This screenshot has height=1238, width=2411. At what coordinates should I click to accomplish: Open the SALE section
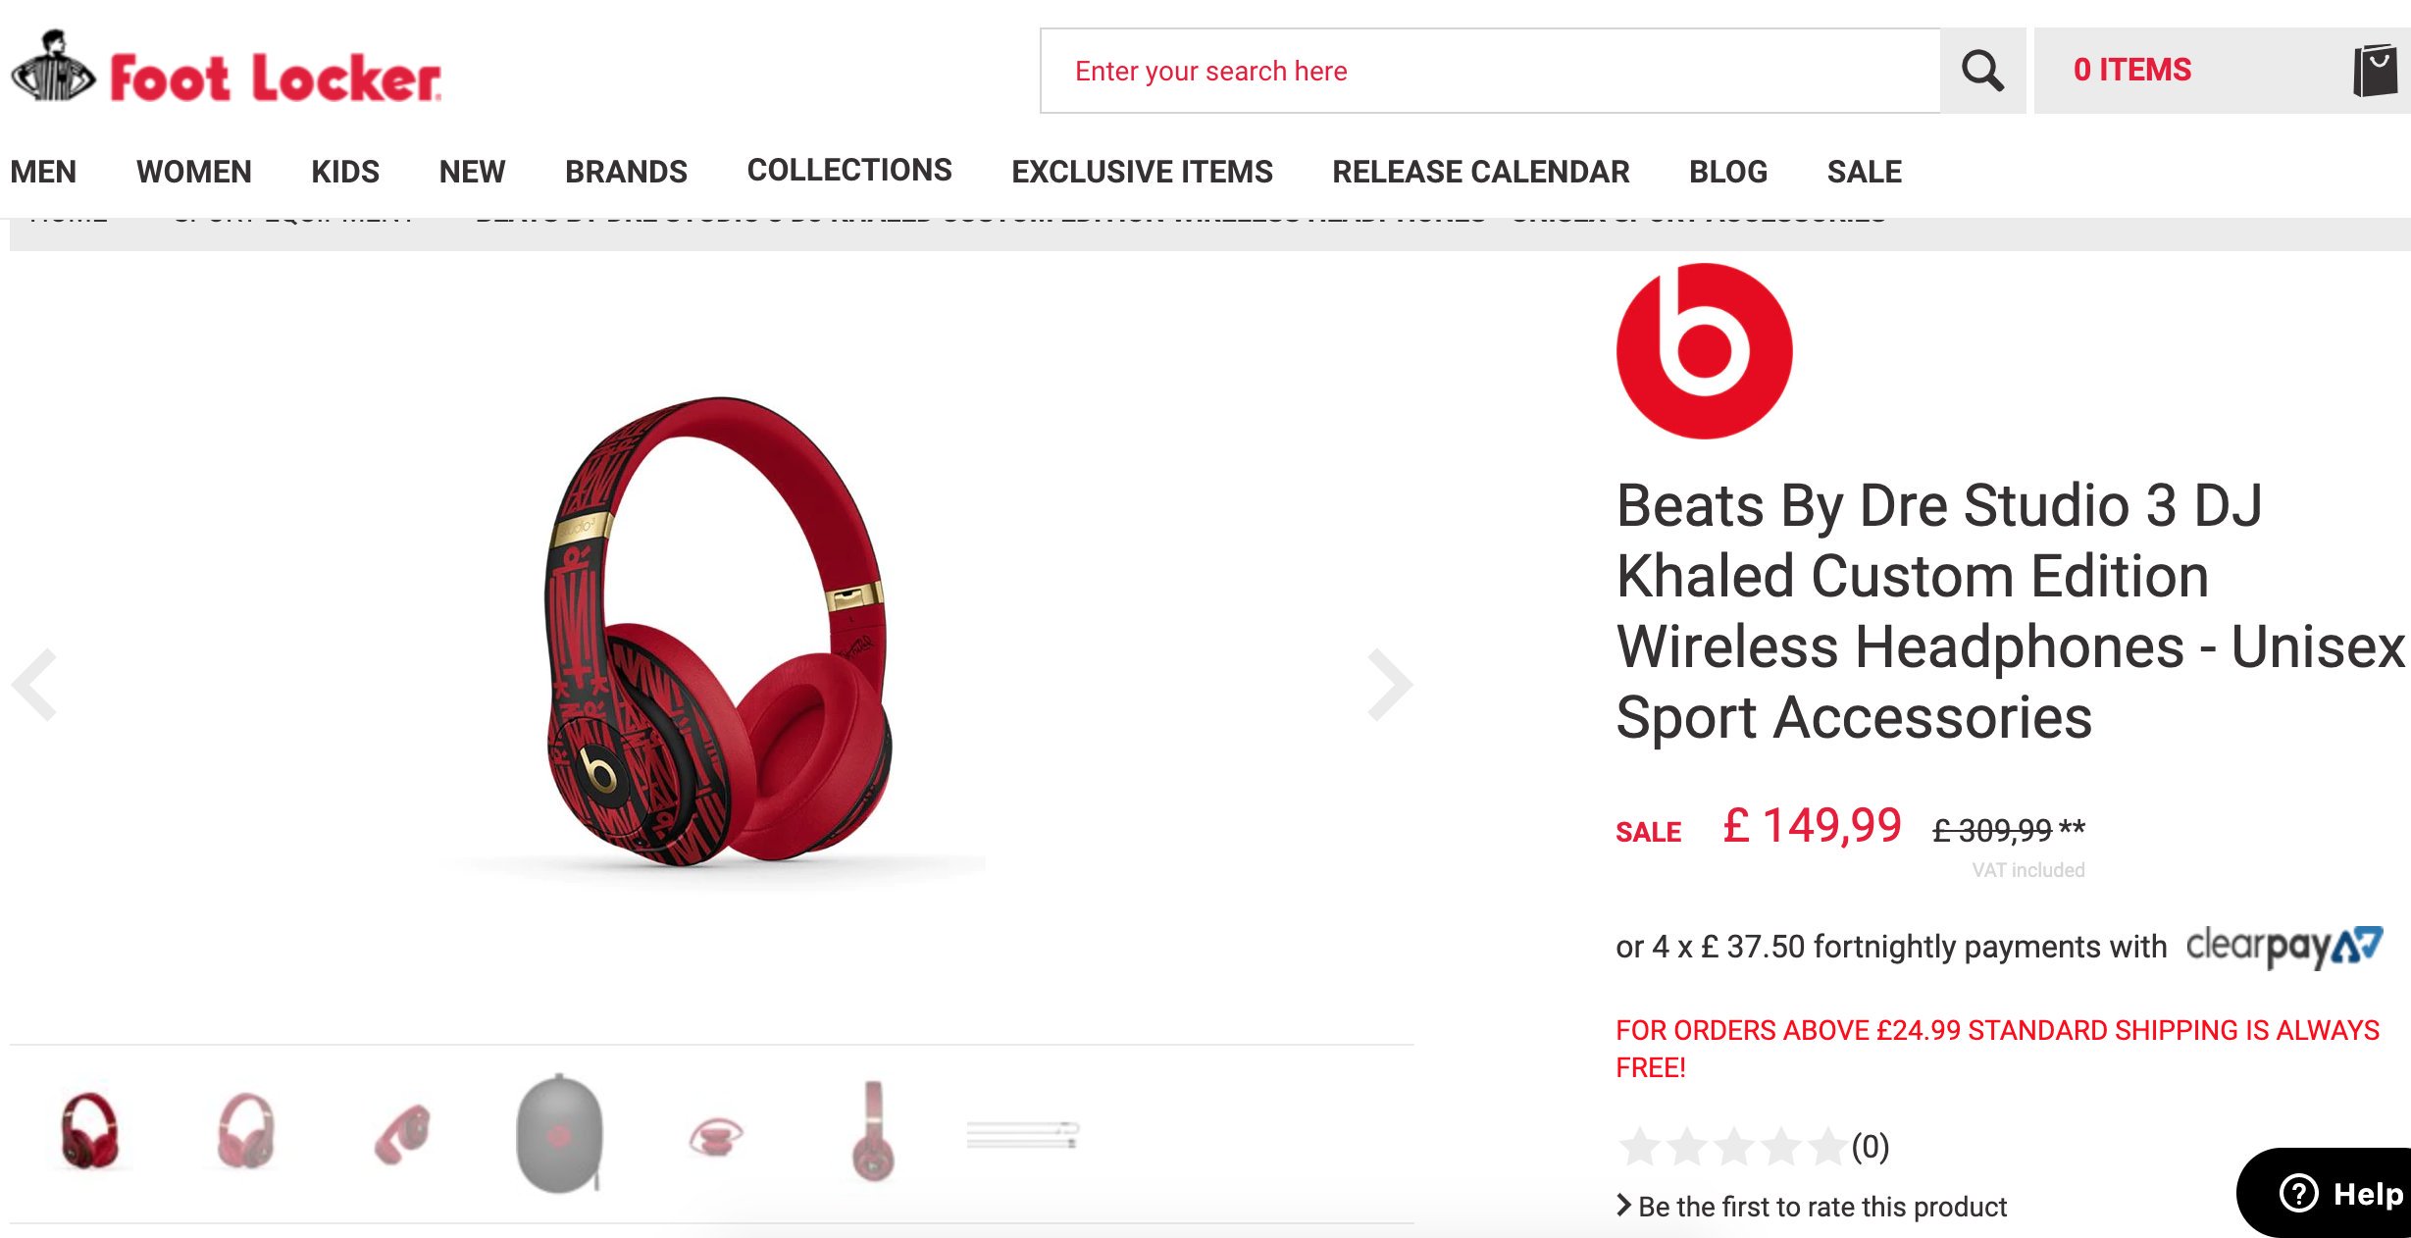[x=1864, y=172]
